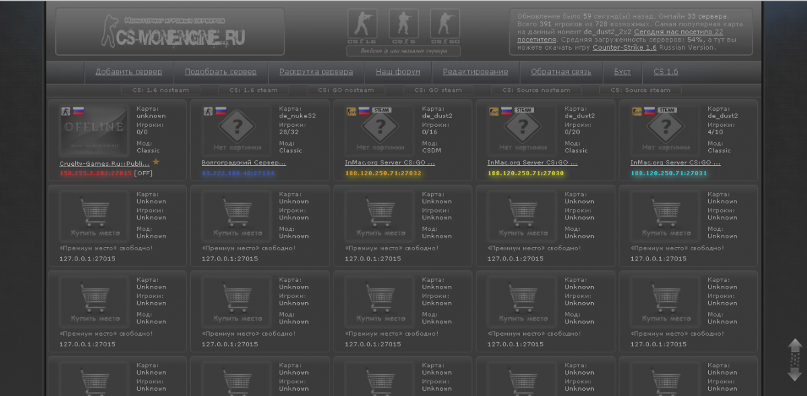The image size is (807, 396).
Task: Focus the server IP or name search field
Action: 403,51
